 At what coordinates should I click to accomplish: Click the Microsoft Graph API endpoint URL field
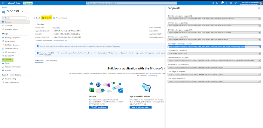tap(214, 54)
